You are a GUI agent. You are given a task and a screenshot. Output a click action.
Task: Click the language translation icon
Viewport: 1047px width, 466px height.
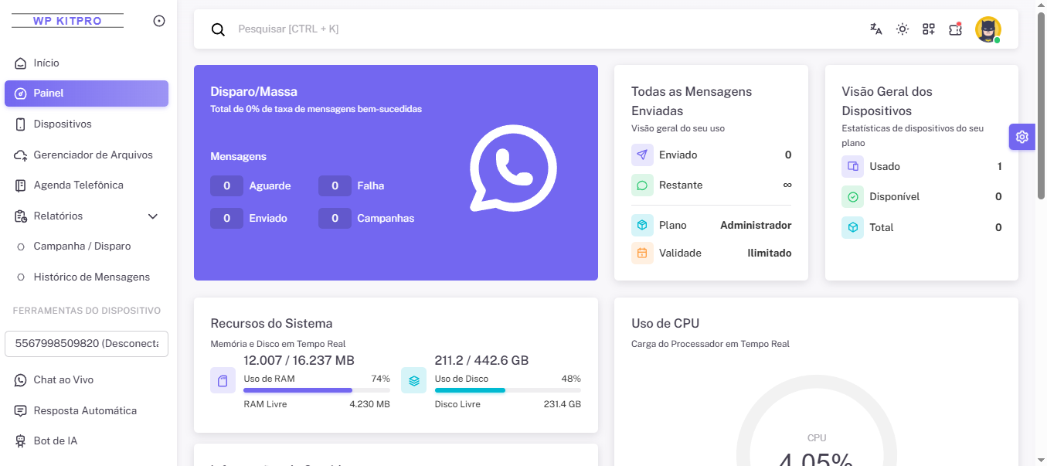875,29
